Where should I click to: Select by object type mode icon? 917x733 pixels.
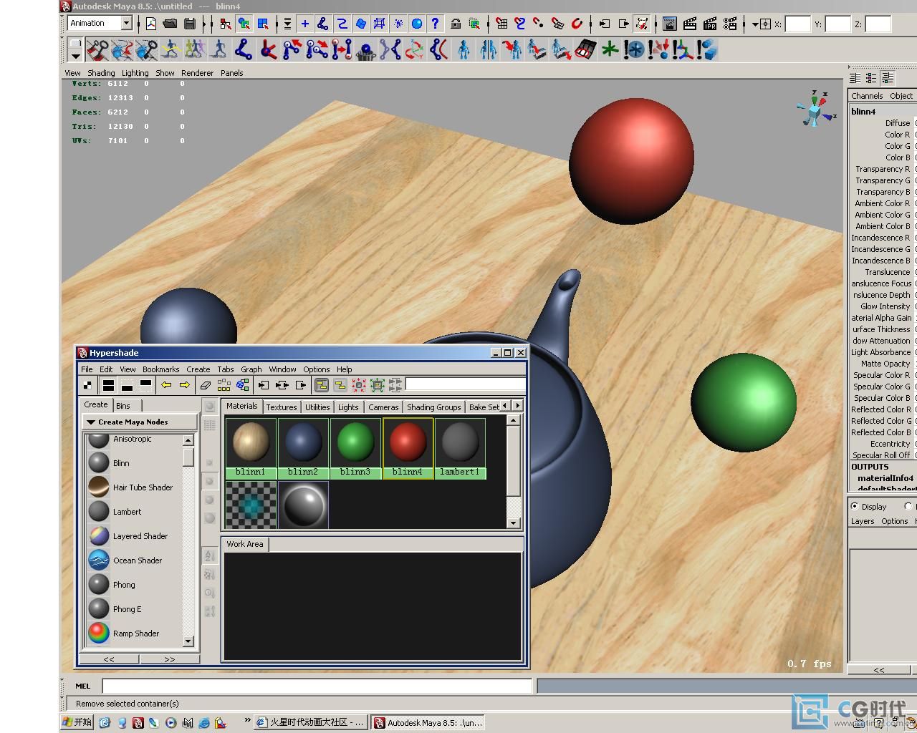tap(244, 24)
